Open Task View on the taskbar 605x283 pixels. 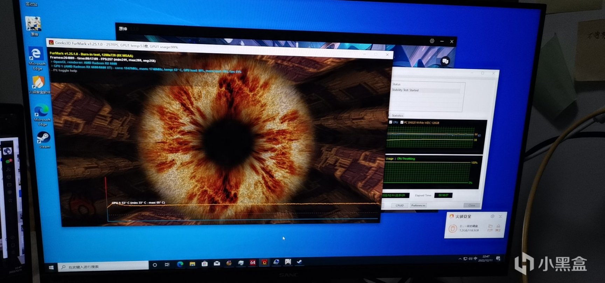(167, 264)
